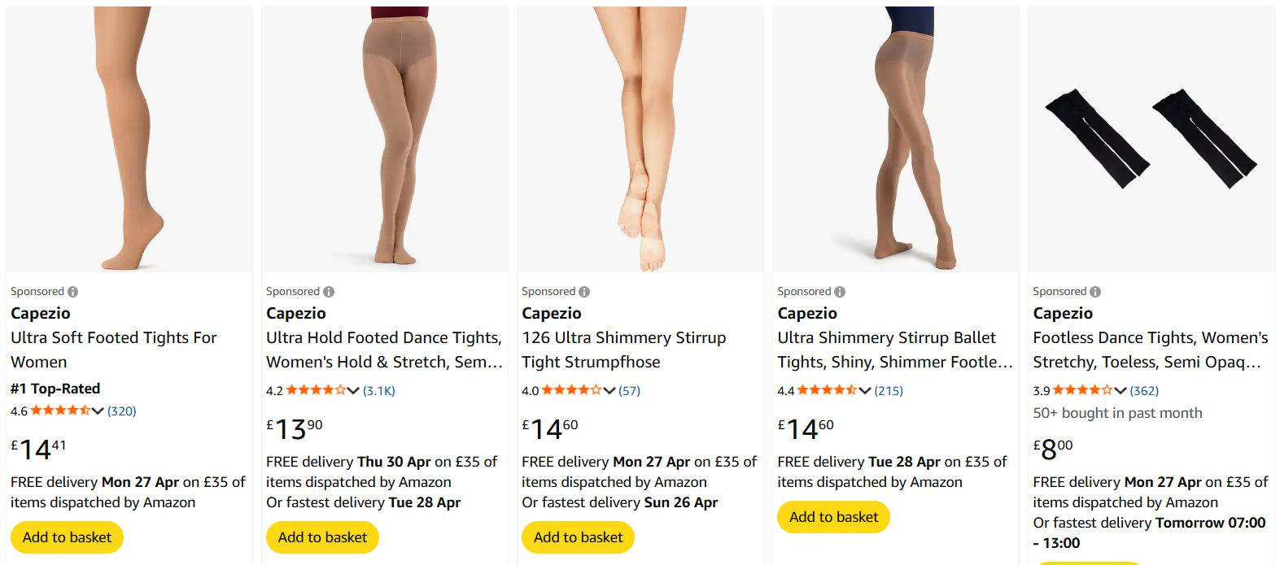Click the Sponsored info icon on 126 Ultra Shimmery Stirrup
The width and height of the screenshot is (1280, 565).
click(584, 292)
